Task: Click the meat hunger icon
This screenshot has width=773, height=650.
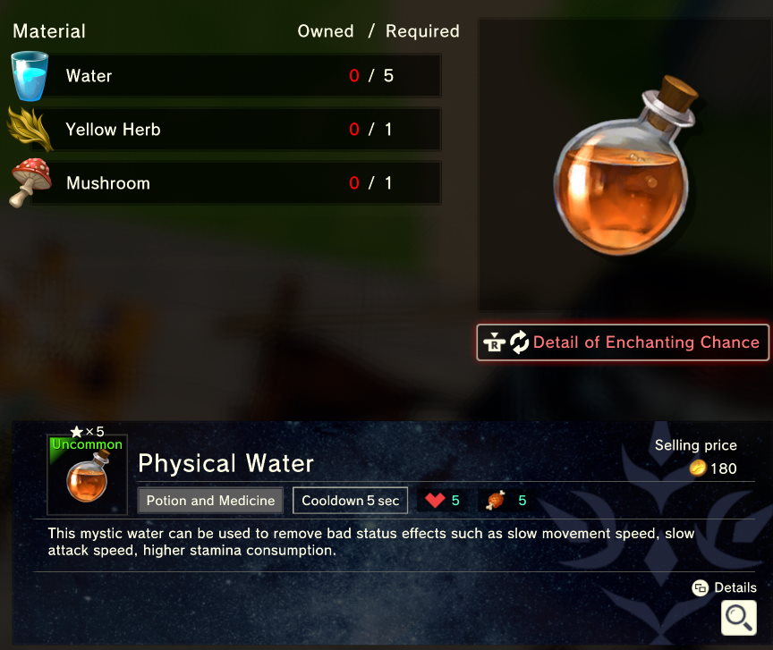Action: coord(496,500)
